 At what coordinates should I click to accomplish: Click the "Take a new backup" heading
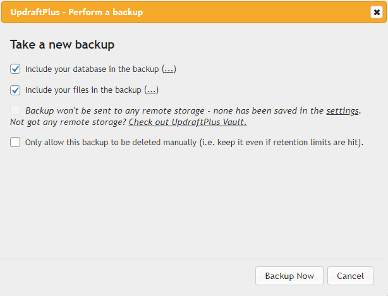click(62, 45)
